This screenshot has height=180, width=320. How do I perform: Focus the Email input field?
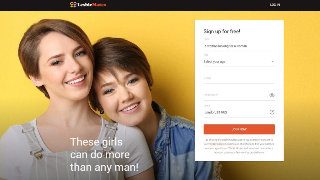239,78
